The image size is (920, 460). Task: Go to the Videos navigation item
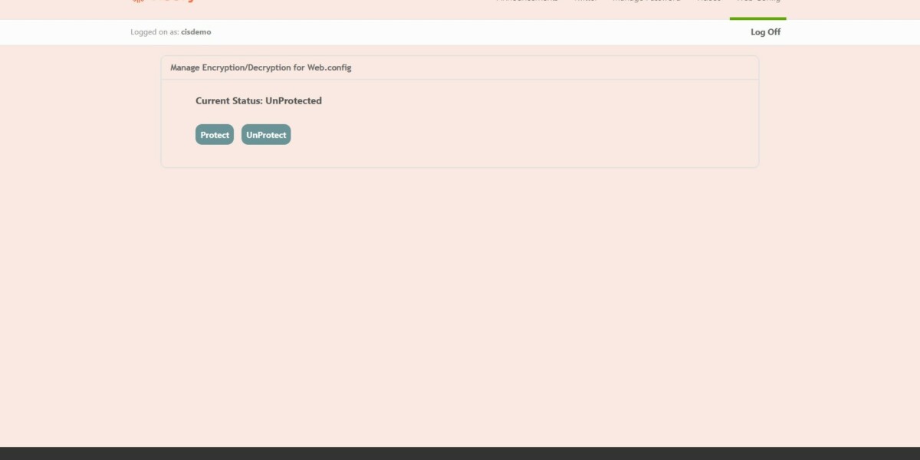708,2
